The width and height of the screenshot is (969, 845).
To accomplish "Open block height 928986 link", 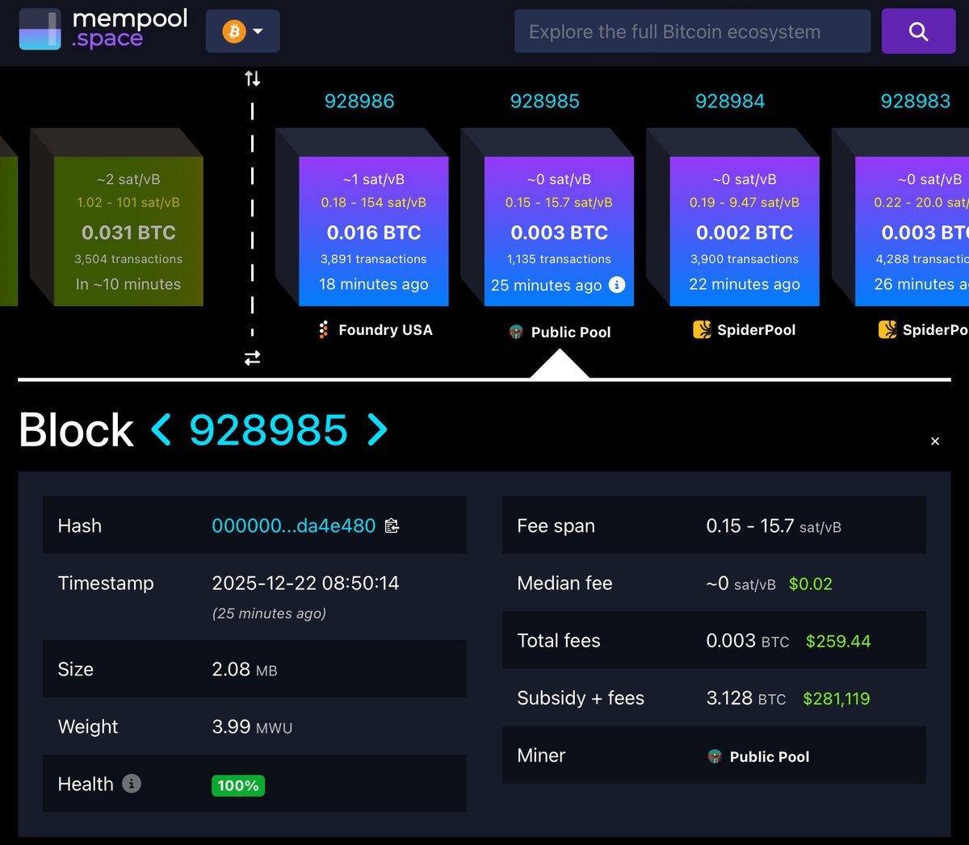I will 359,101.
